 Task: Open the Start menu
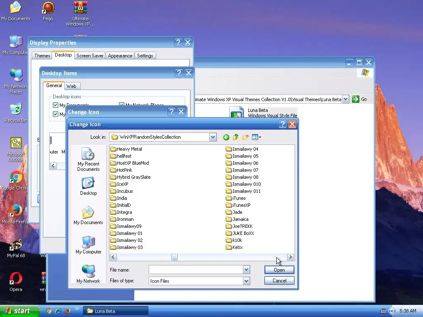[x=19, y=311]
